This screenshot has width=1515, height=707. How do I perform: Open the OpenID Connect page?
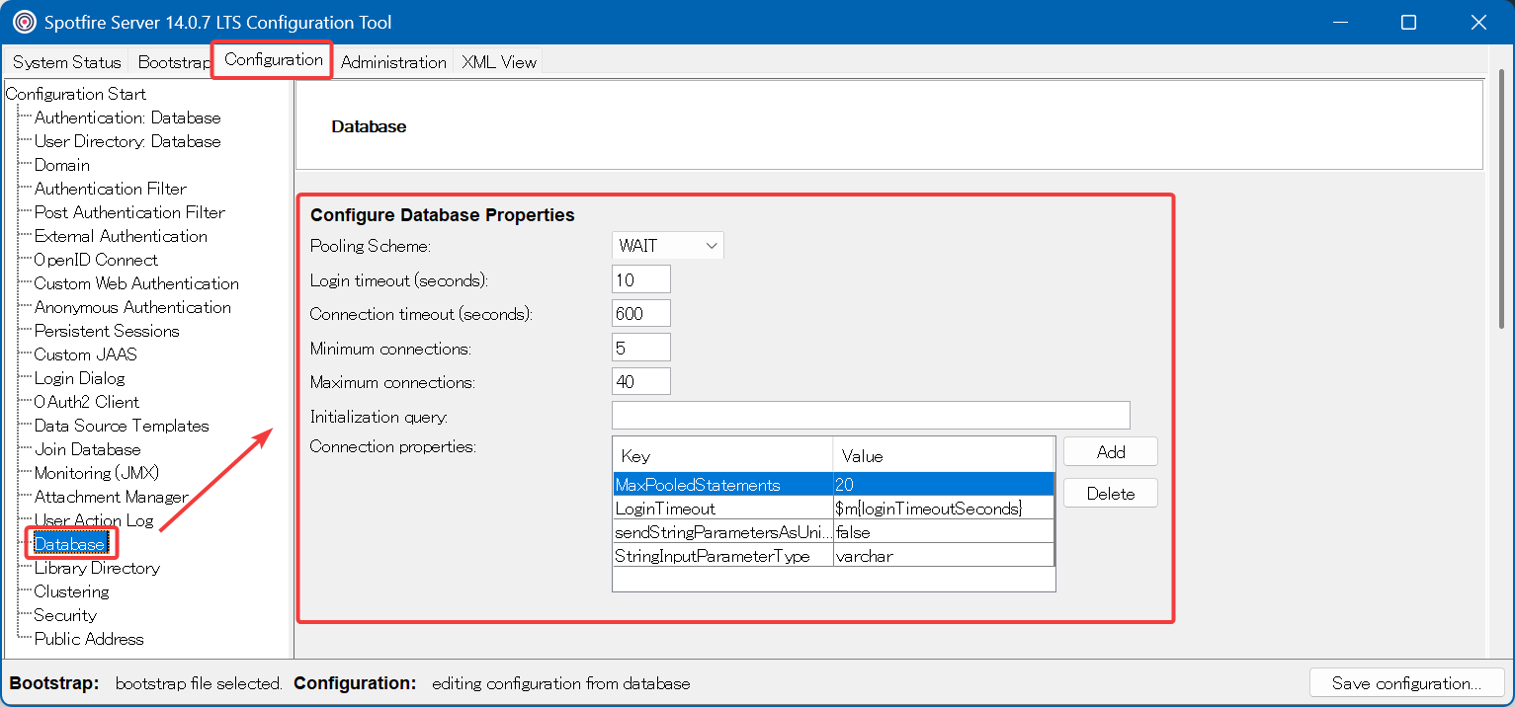(x=96, y=260)
